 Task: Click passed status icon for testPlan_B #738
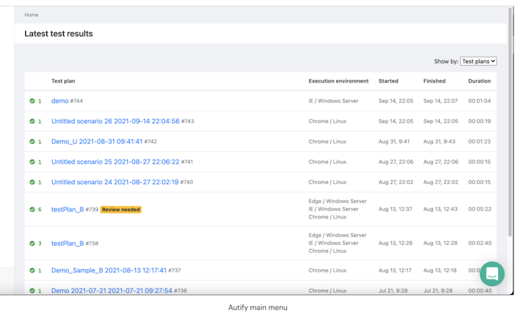(32, 244)
